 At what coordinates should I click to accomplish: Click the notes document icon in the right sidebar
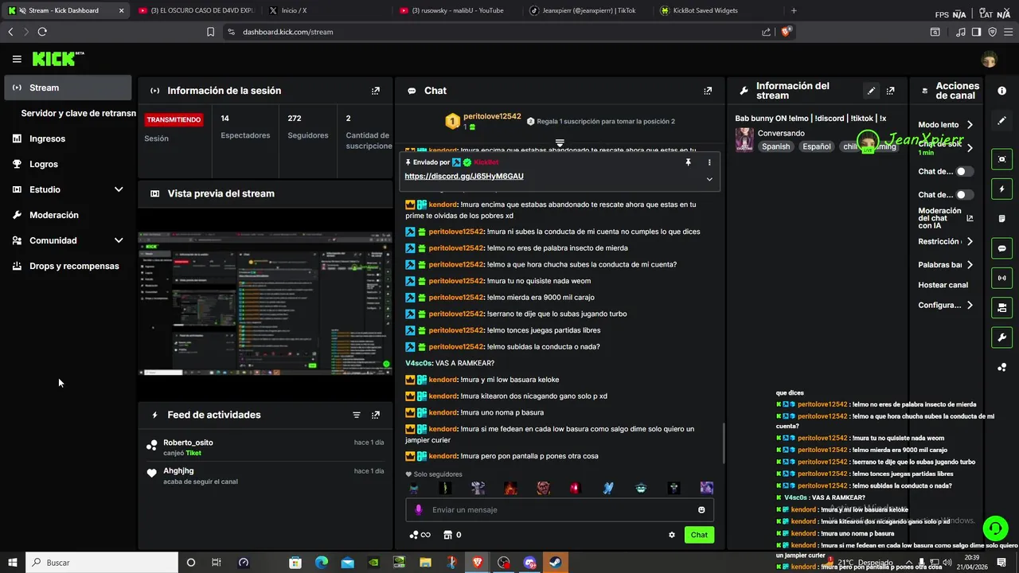(1001, 219)
